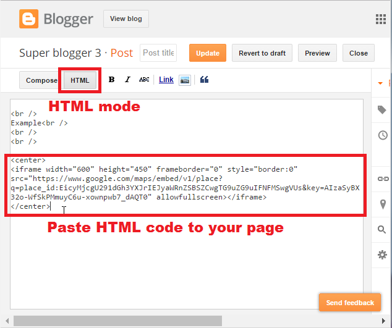The height and width of the screenshot is (328, 392).
Task: Open post Options via the gear icon
Action: [382, 255]
